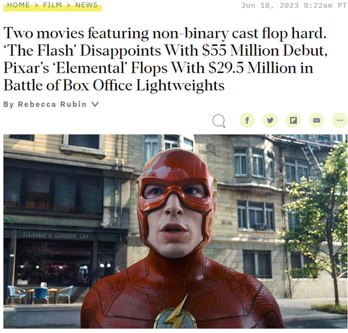
Task: Click the coffee shop sign in the photo
Action: click(x=56, y=235)
